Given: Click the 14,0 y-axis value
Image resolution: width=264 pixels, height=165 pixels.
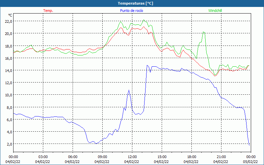Looking at the screenshot, I should point(9,71).
